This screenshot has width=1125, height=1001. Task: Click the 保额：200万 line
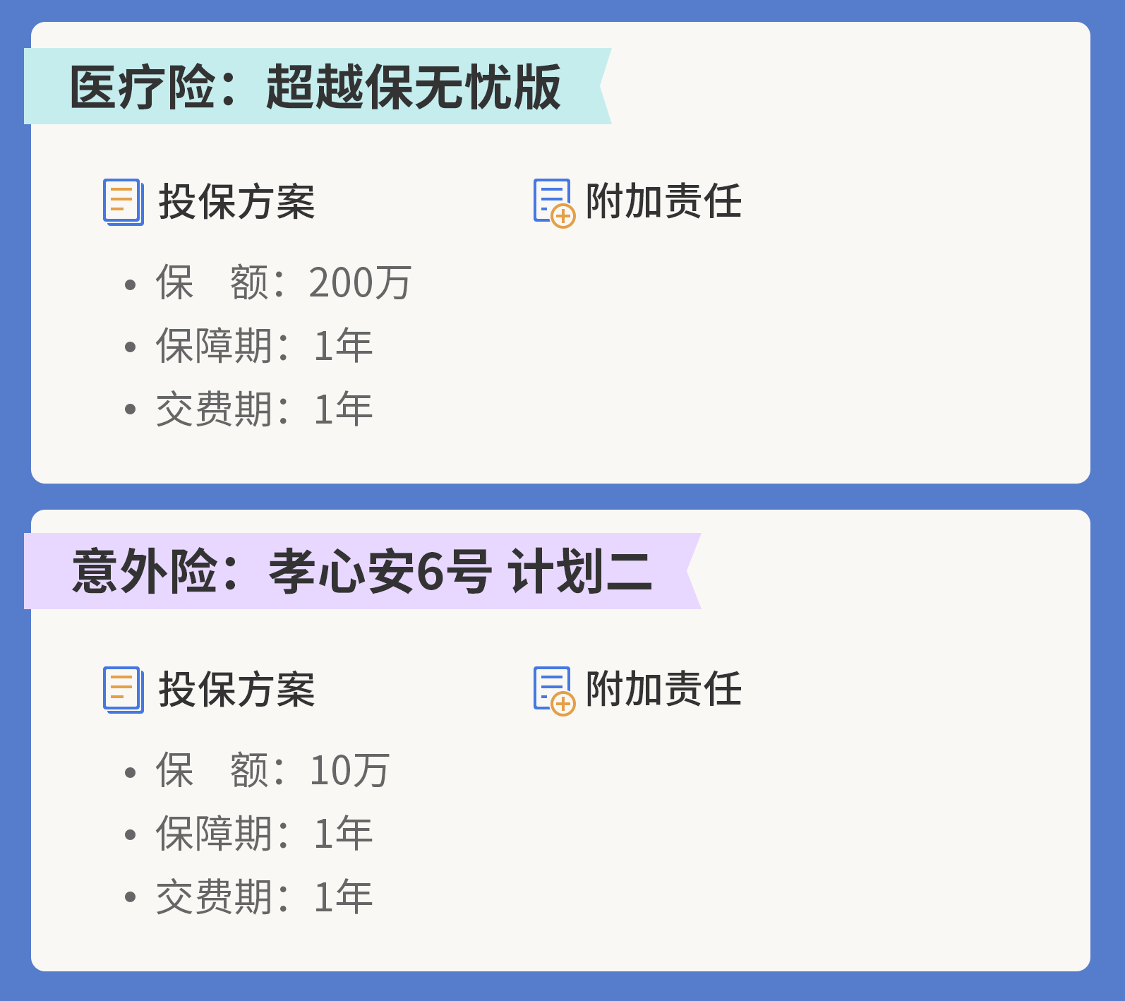[283, 283]
